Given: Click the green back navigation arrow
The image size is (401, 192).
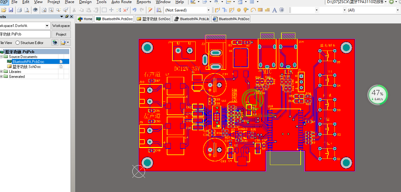Looking at the screenshot, I should point(391,2).
